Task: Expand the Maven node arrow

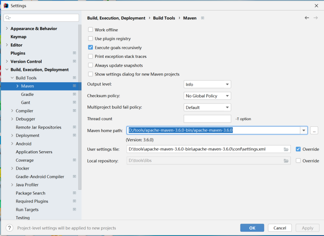Action: (17, 86)
